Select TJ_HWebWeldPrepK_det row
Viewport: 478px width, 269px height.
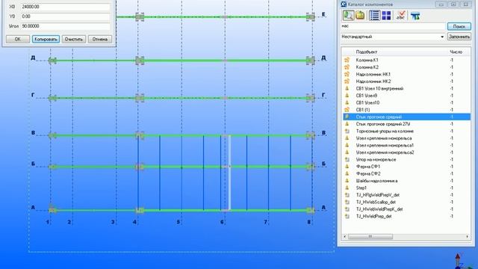click(406, 209)
